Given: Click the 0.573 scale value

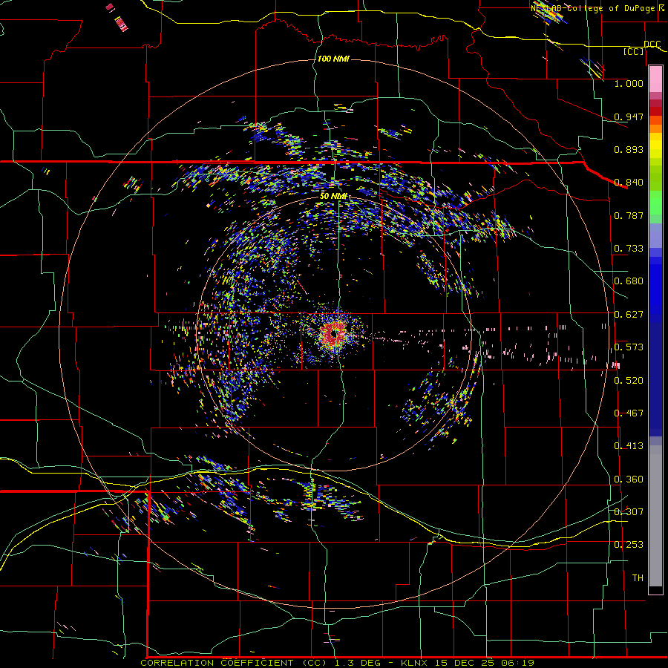Looking at the screenshot, I should coord(629,347).
